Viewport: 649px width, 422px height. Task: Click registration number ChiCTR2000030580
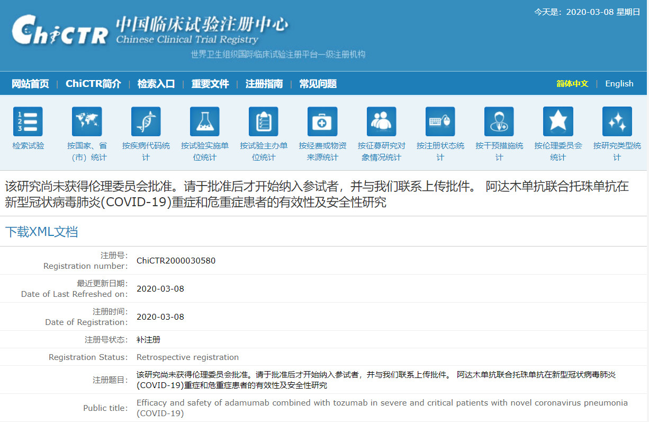coord(176,260)
